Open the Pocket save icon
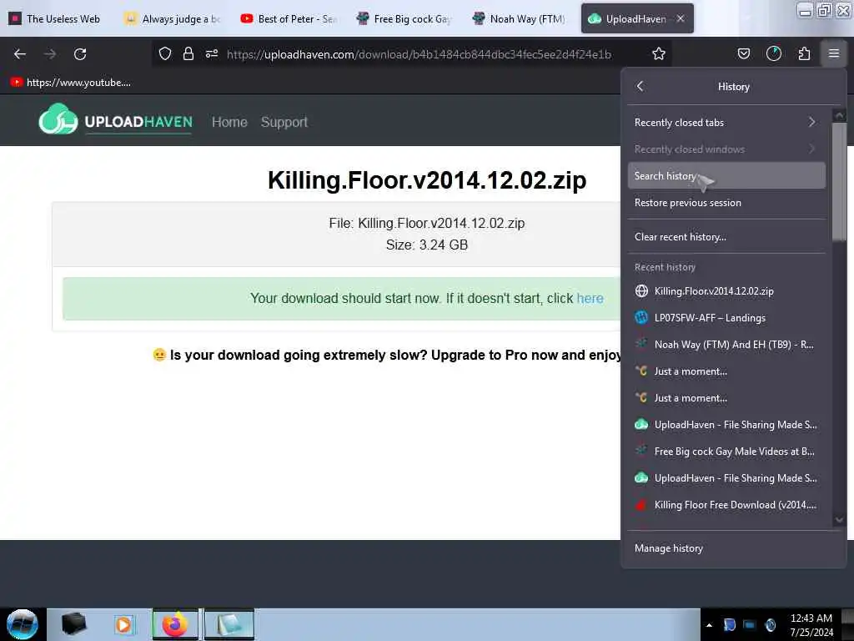This screenshot has width=854, height=641. click(x=743, y=53)
